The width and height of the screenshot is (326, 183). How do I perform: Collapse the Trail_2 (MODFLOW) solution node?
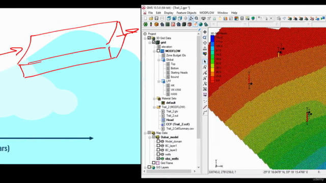[x=154, y=107]
